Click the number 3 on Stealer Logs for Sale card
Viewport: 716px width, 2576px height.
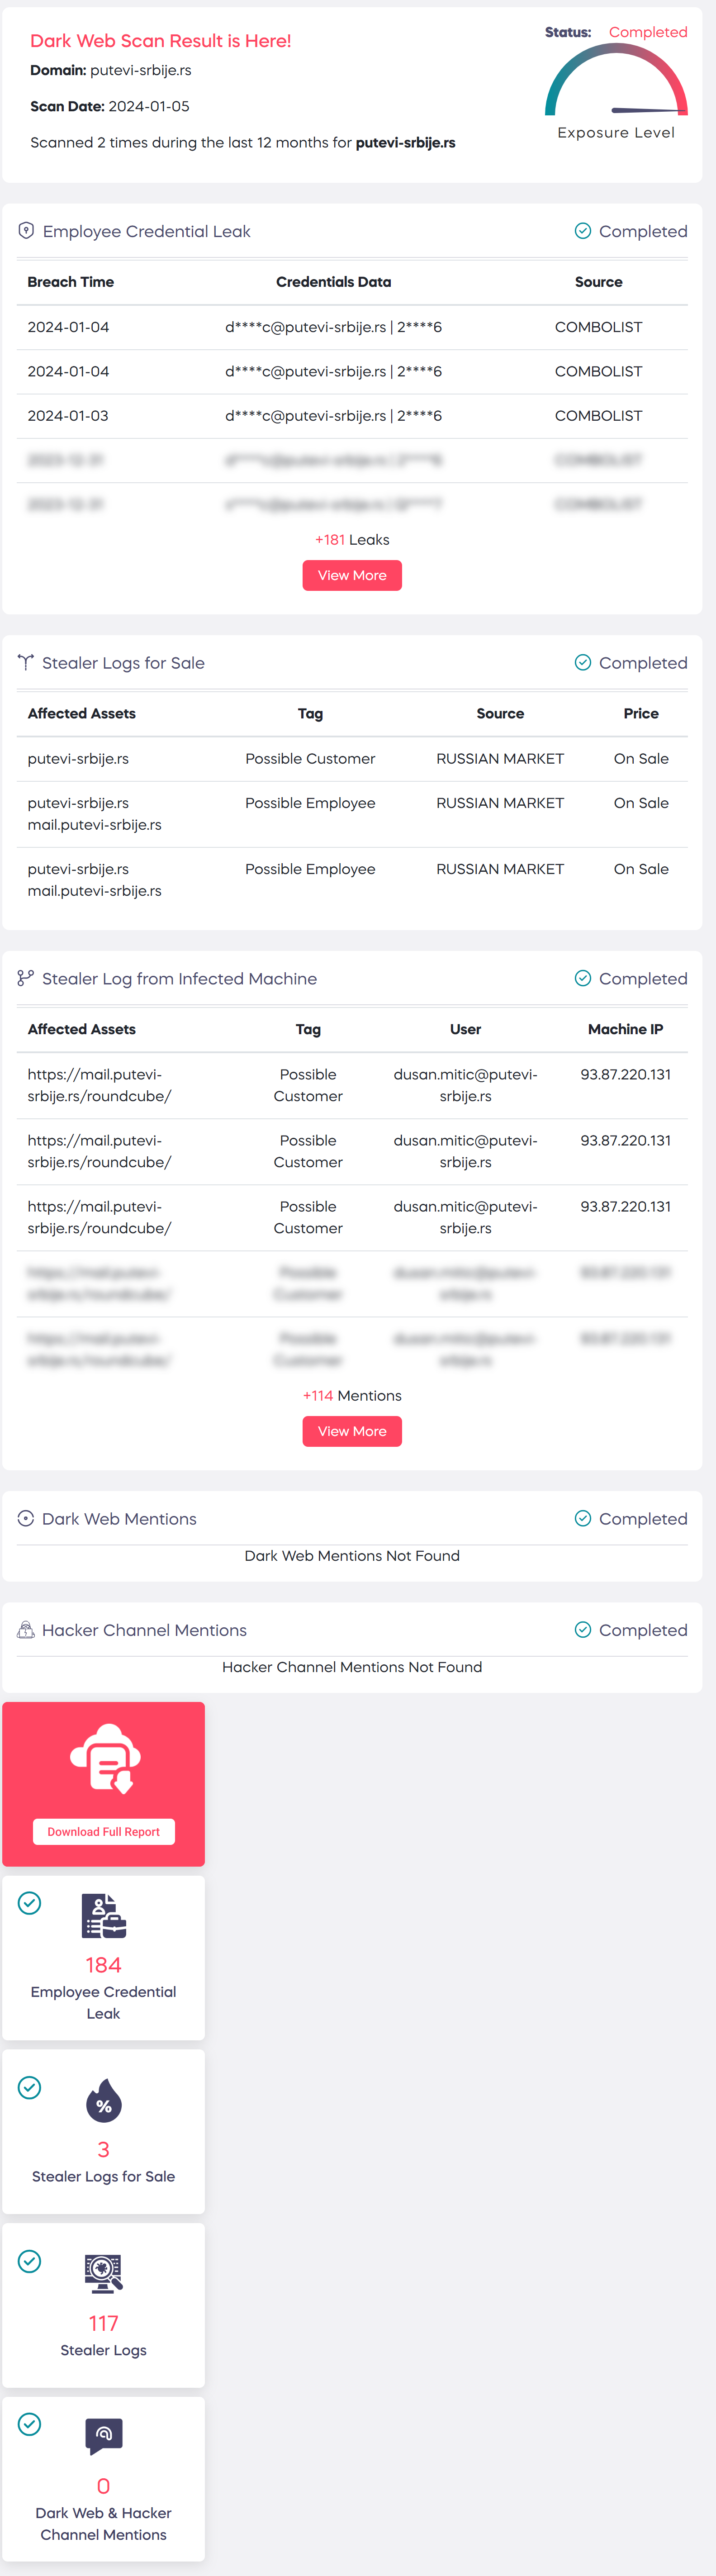pos(103,2149)
